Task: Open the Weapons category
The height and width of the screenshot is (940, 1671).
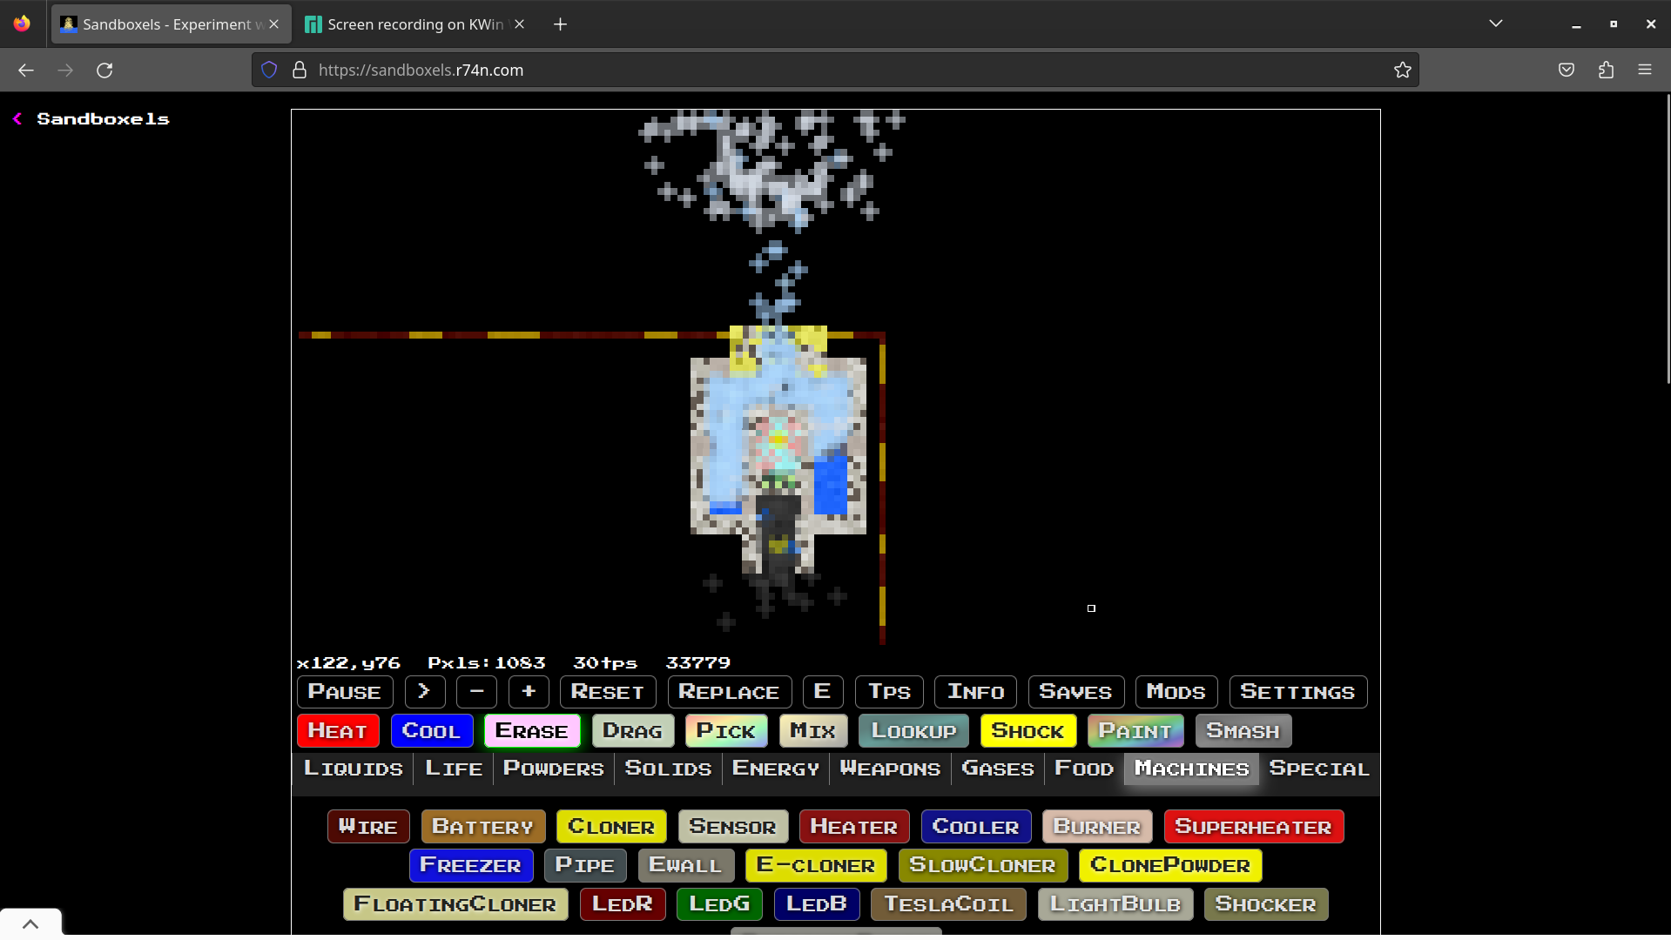Action: [890, 769]
